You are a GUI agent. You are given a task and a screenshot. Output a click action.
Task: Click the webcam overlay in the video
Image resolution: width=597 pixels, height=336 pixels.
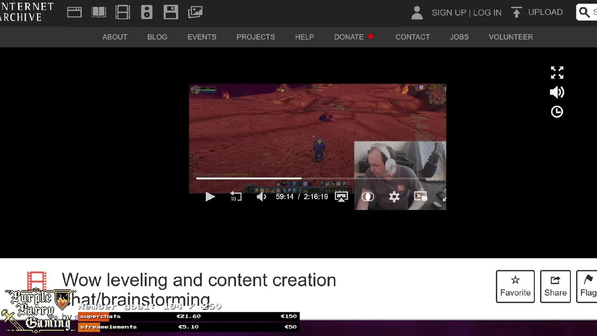[400, 175]
